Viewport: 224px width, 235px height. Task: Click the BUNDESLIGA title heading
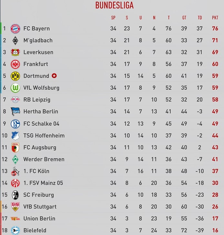click(114, 5)
